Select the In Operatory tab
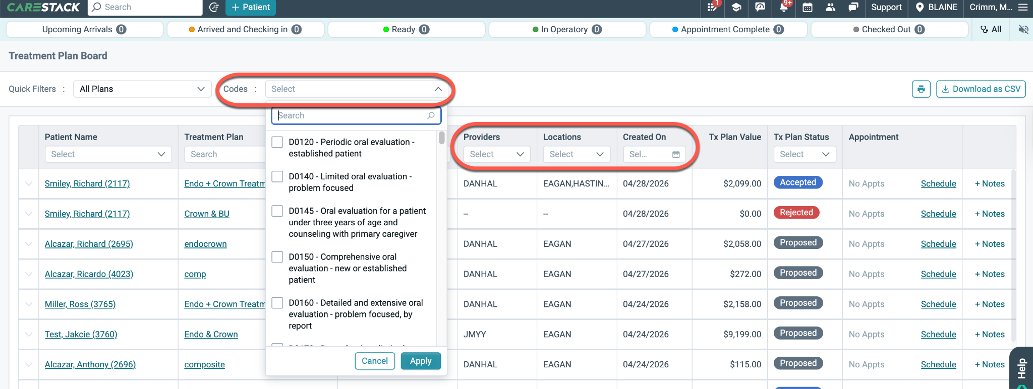The width and height of the screenshot is (1033, 389). click(567, 29)
